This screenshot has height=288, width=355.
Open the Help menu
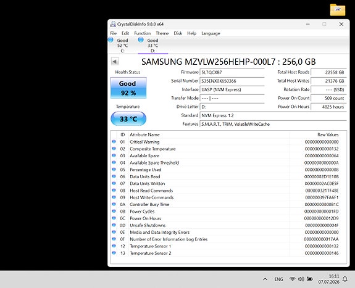pyautogui.click(x=191, y=33)
